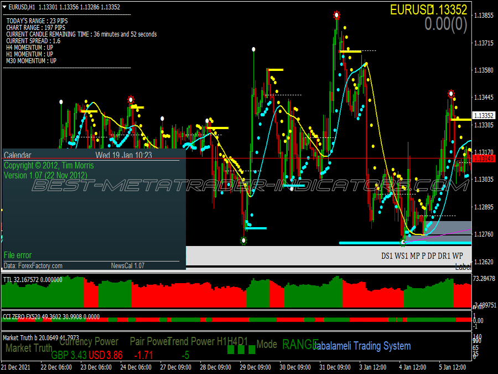The image size is (498, 374).
Task: Click the large yellow EURUSD 1.13352 header
Action: [428, 10]
